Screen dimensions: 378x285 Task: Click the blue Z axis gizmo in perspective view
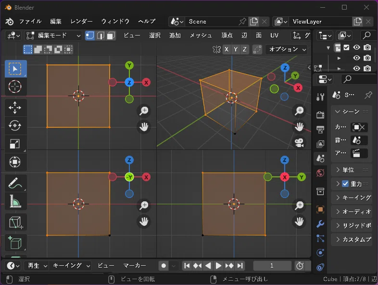point(285,68)
